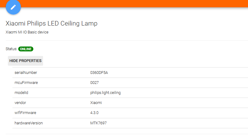Select the hardwareVersion property name
248x135 pixels.
click(x=28, y=123)
